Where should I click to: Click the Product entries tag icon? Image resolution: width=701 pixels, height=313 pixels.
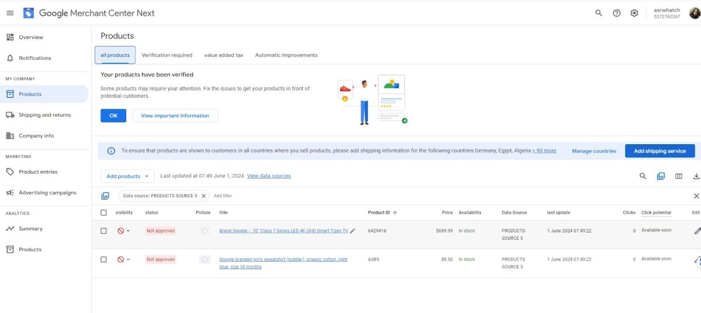pyautogui.click(x=10, y=172)
